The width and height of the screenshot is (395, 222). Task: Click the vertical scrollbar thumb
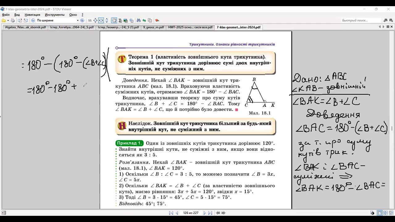(392, 128)
